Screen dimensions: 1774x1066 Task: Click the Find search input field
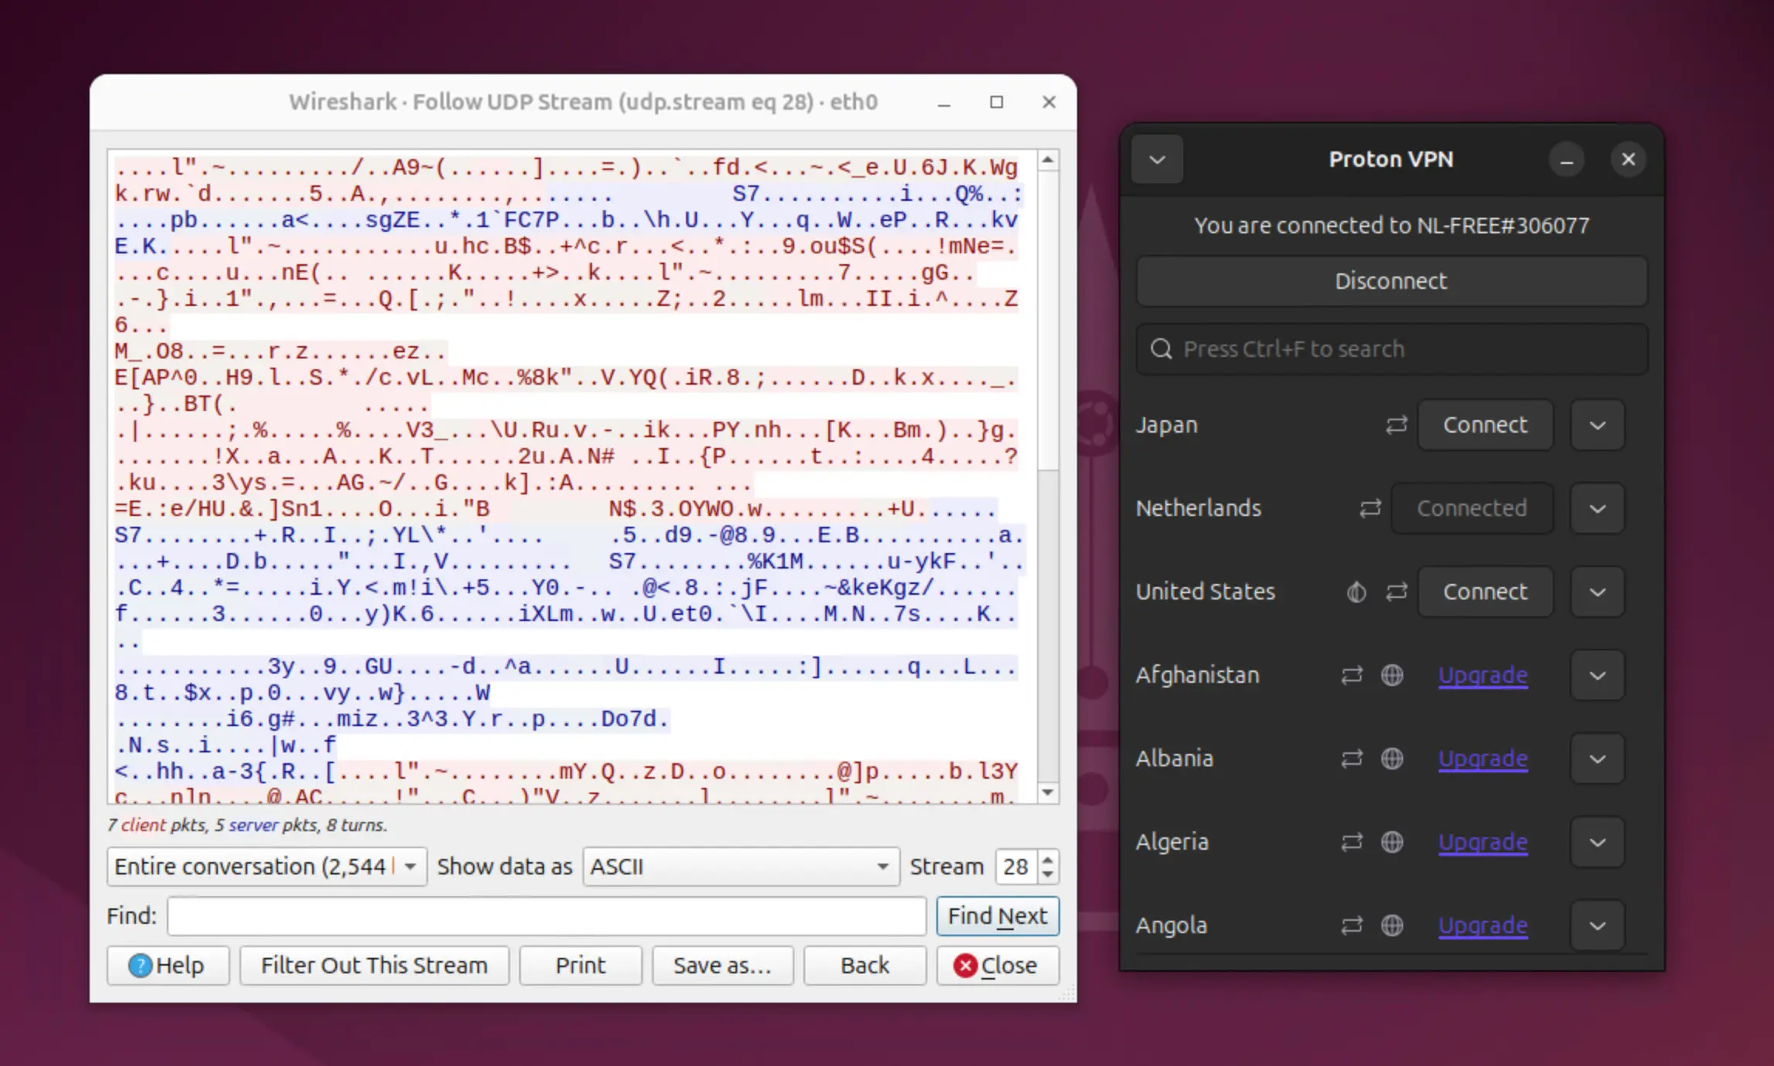(547, 915)
